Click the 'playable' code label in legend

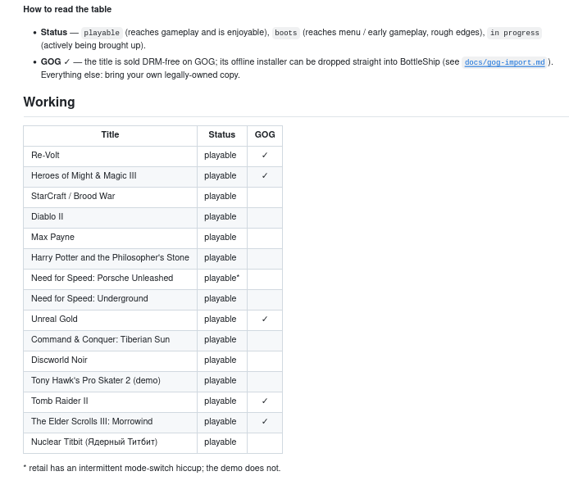tap(102, 33)
